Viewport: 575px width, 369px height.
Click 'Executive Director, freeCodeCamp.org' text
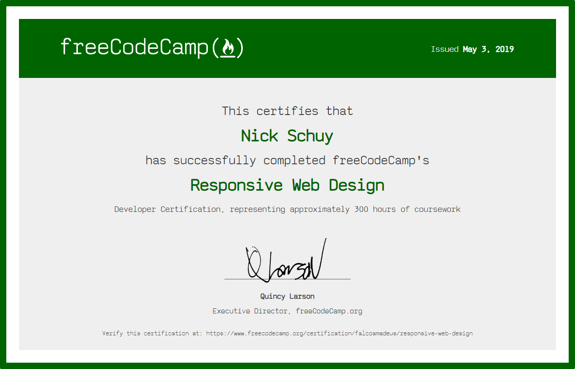click(287, 311)
